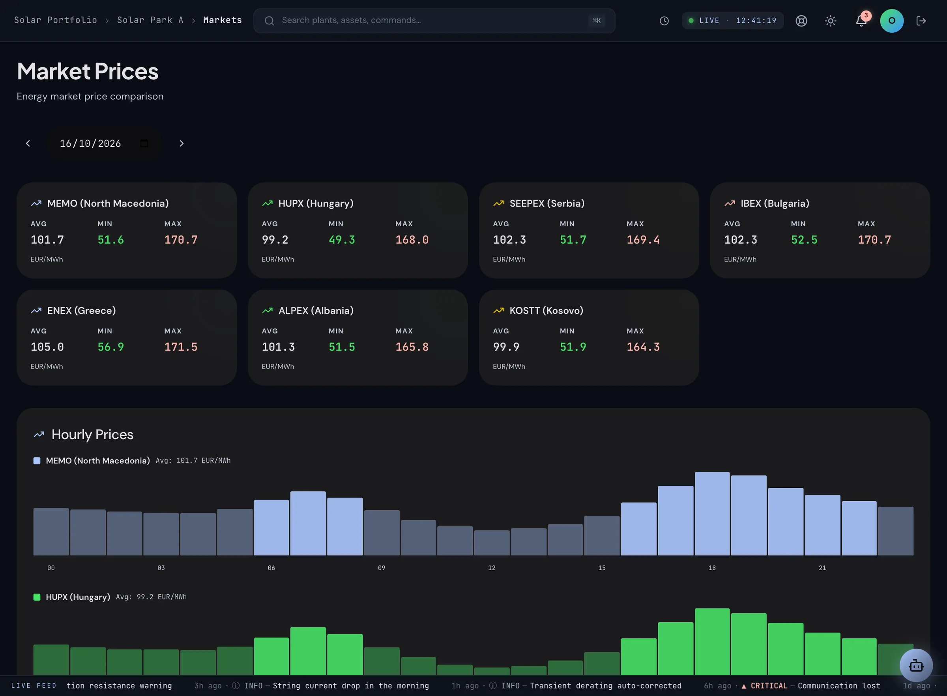Screen dimensions: 947x696
Task: Click MEMO Avg: 101.7 EUR/MWh chart label
Action: click(193, 461)
